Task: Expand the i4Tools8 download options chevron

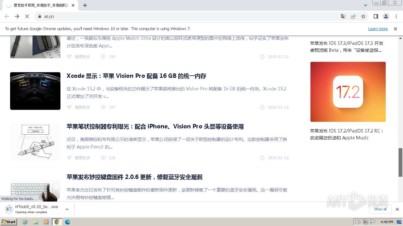Action: pos(67,209)
